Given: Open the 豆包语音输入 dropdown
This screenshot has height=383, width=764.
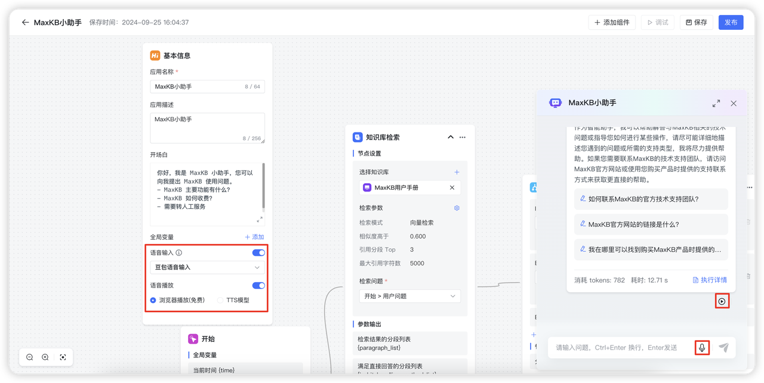Looking at the screenshot, I should 207,267.
